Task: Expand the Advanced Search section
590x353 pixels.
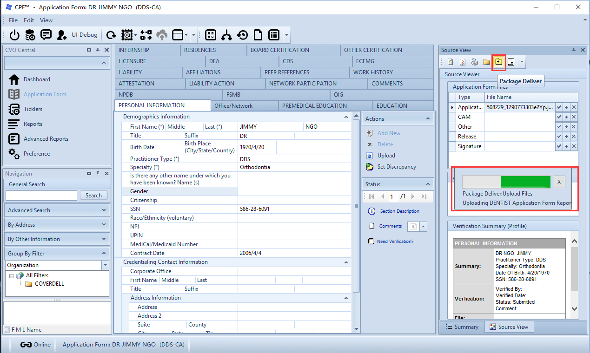Action: click(57, 210)
